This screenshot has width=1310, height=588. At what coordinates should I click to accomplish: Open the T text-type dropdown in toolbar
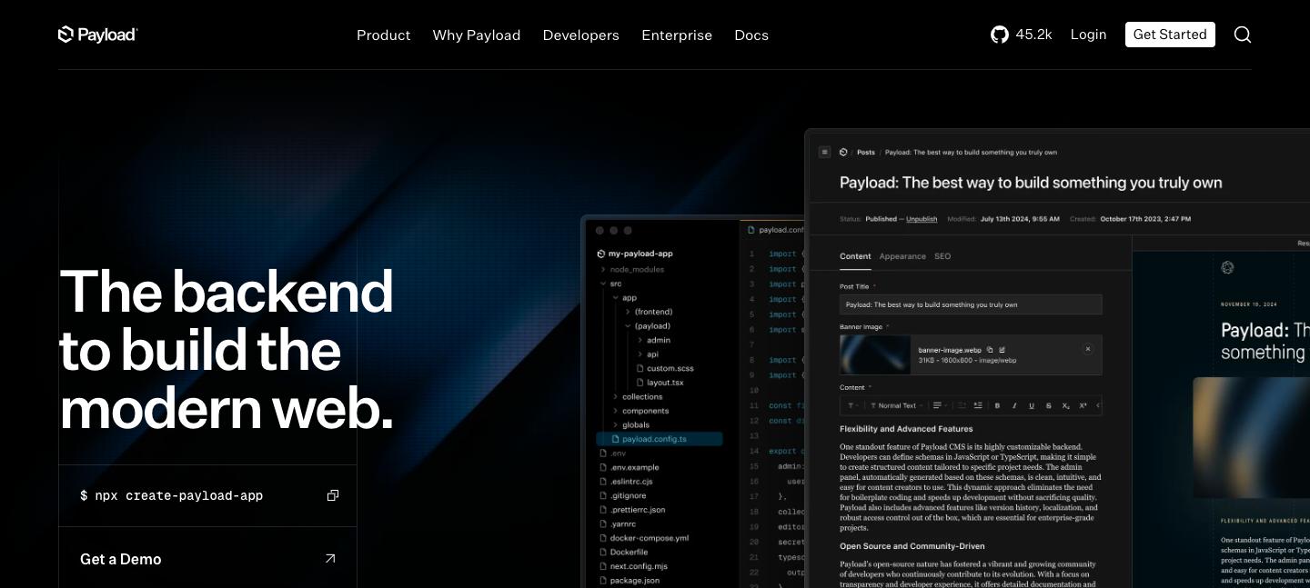(853, 405)
